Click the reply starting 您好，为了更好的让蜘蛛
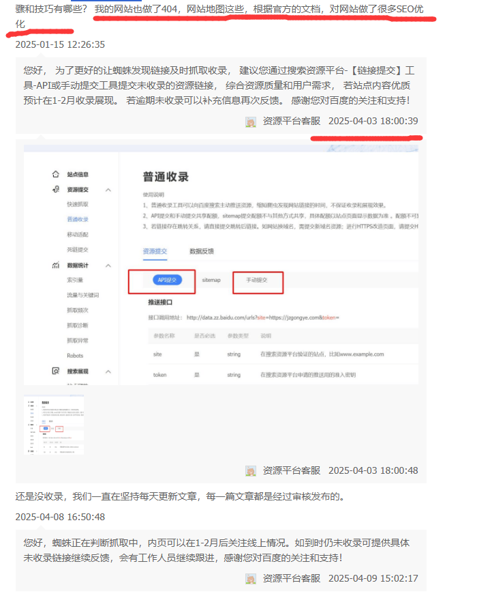This screenshot has width=490, height=596. (x=219, y=85)
